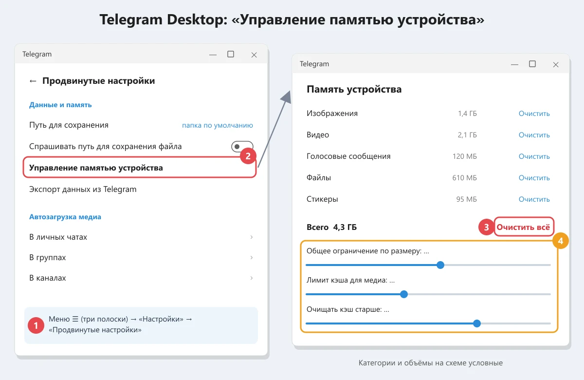Screen dimensions: 584x380
Task: Click Очищать кэш старше slider handle
Action: pyautogui.click(x=477, y=323)
